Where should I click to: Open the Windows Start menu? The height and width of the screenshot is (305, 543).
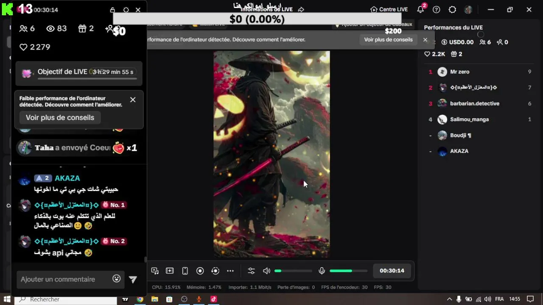pos(7,299)
